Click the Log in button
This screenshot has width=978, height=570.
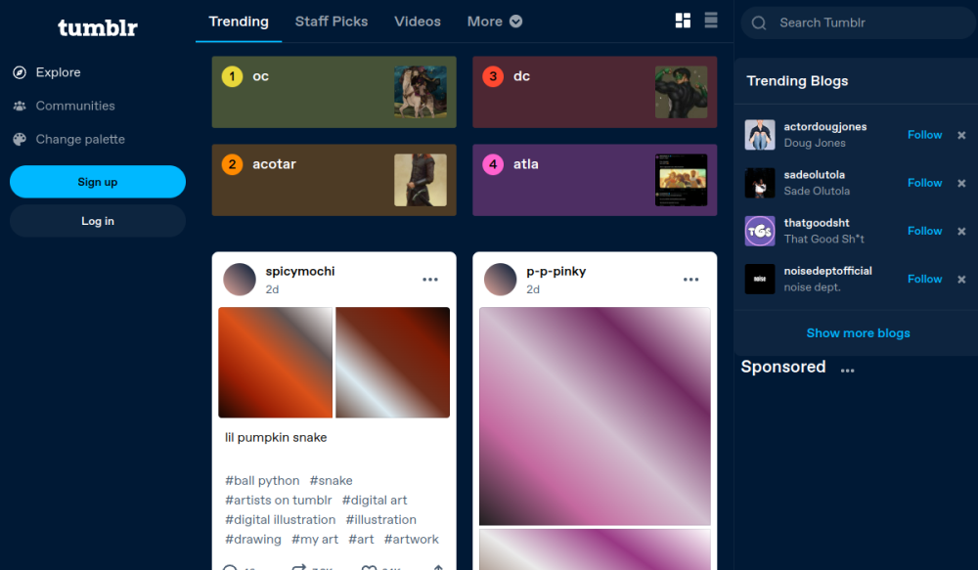98,221
